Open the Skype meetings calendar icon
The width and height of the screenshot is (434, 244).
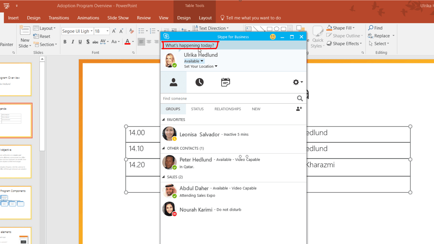click(225, 82)
